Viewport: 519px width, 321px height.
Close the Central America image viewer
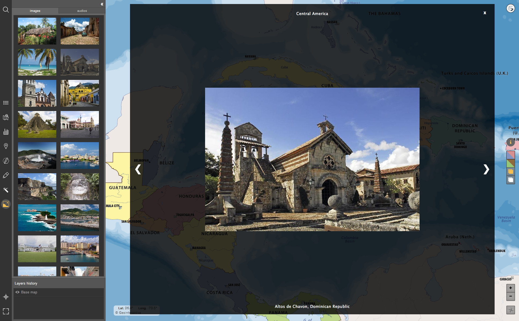[x=485, y=13]
